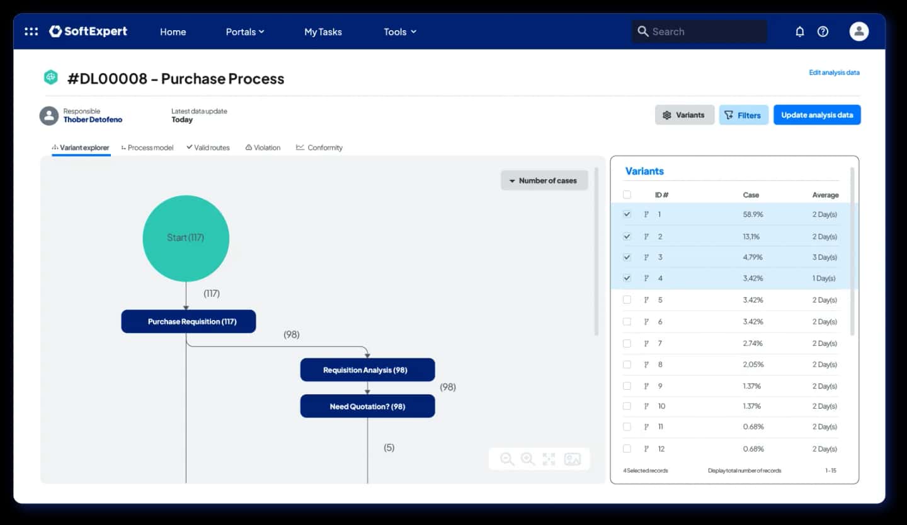
Task: Export the diagram as image icon
Action: pyautogui.click(x=573, y=459)
